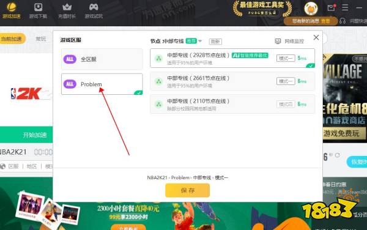Click the network monitor screen icon
Viewport: 367px width, 230px height.
[x=278, y=42]
